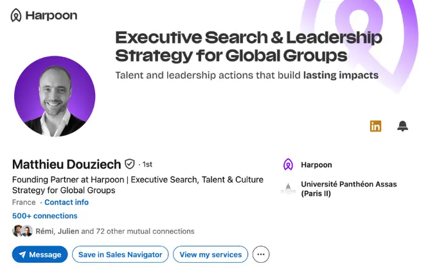
Task: Click the purple Harpoon company logo icon
Action: (288, 164)
